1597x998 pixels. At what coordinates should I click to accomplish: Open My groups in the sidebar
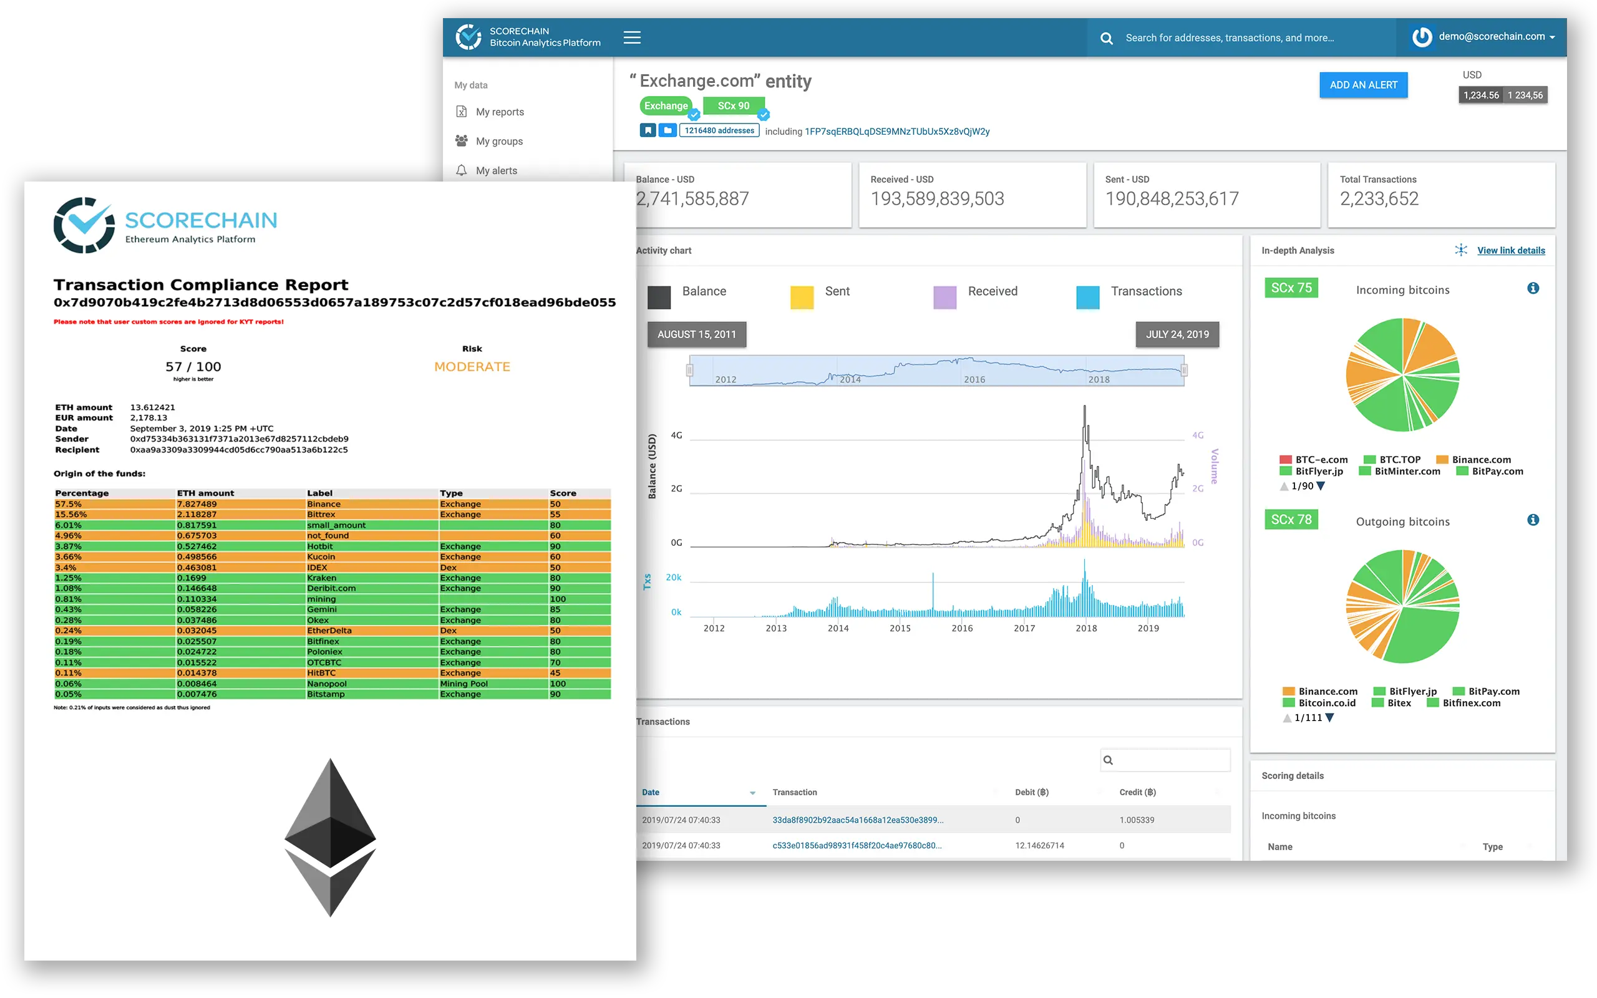tap(499, 141)
